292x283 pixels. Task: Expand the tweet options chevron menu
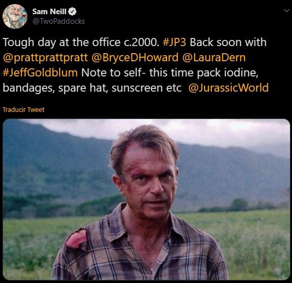286,11
